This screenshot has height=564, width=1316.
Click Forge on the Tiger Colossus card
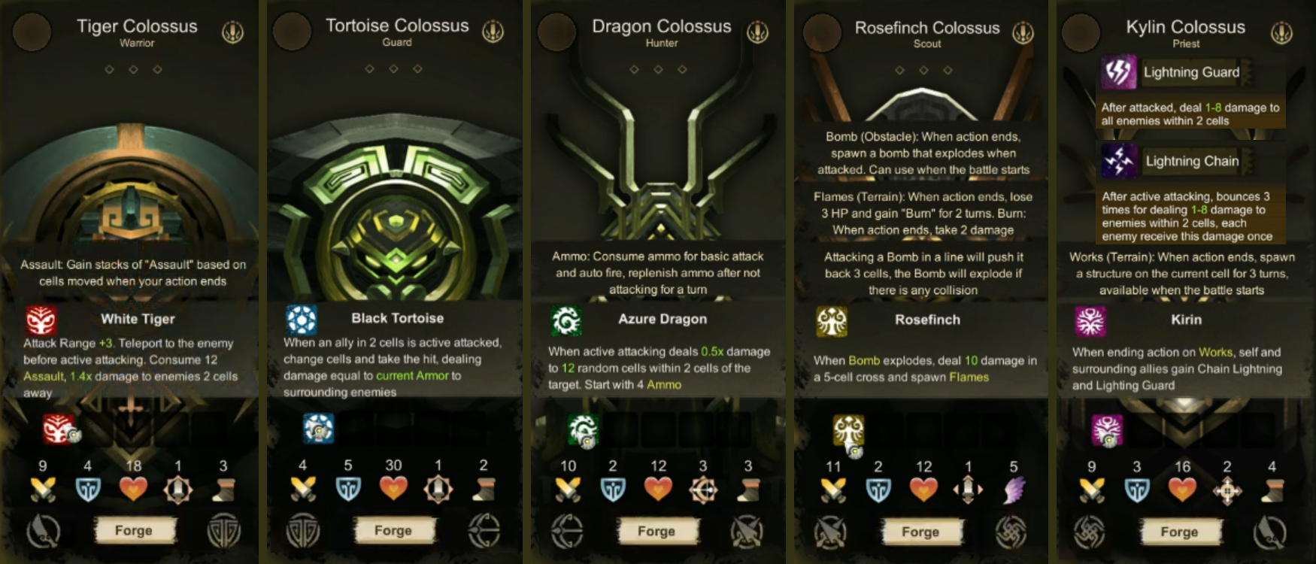(134, 530)
